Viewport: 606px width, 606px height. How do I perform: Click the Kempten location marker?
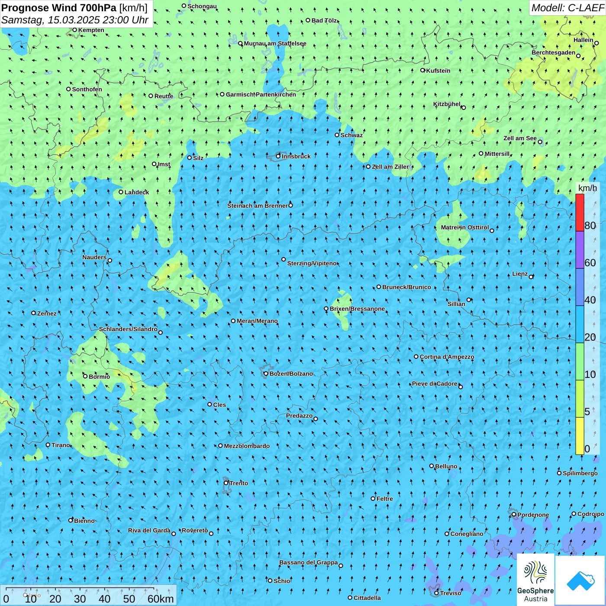[74, 30]
